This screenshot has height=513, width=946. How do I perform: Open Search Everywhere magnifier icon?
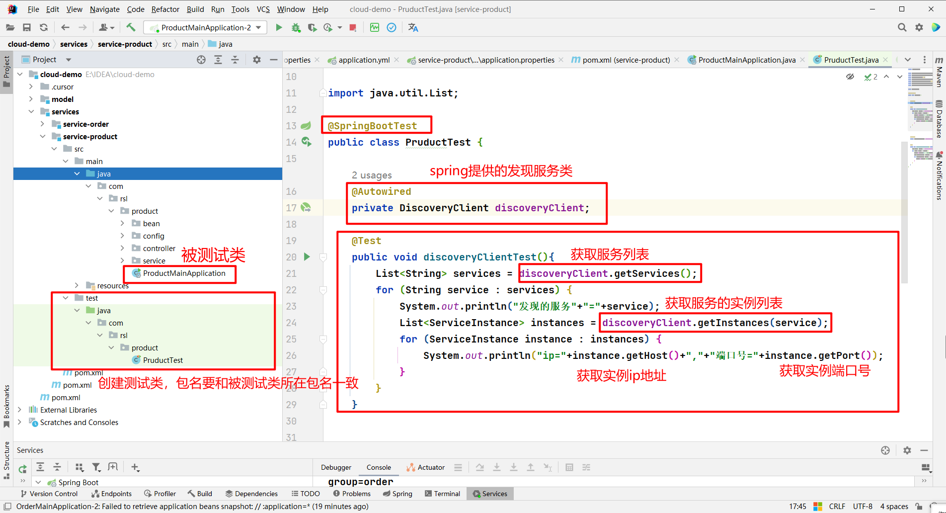click(902, 28)
